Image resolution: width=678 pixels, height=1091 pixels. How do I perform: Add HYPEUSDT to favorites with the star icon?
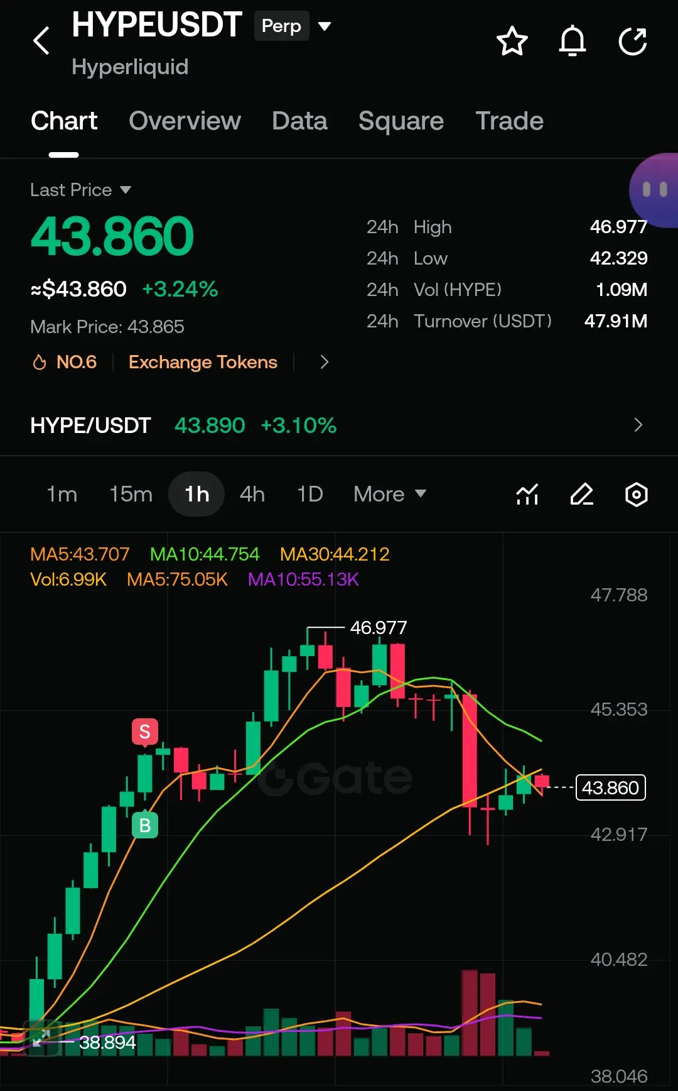512,41
